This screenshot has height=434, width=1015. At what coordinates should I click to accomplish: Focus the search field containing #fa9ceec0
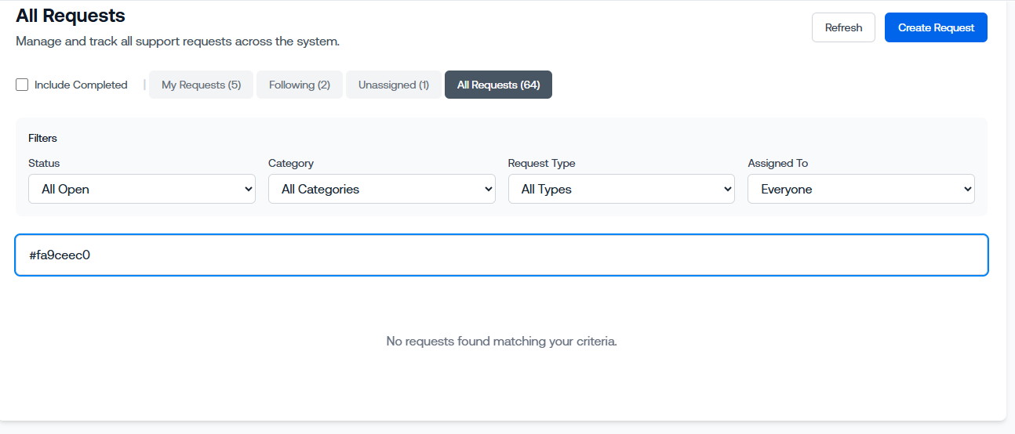point(501,255)
